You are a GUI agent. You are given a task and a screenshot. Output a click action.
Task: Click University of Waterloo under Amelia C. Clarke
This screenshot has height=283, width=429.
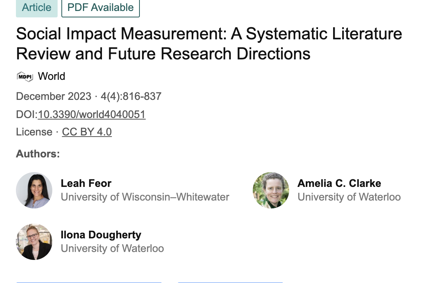point(349,197)
